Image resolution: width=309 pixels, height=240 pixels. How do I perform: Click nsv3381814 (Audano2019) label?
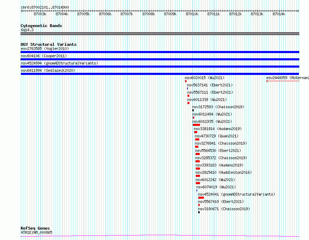coord(218,129)
